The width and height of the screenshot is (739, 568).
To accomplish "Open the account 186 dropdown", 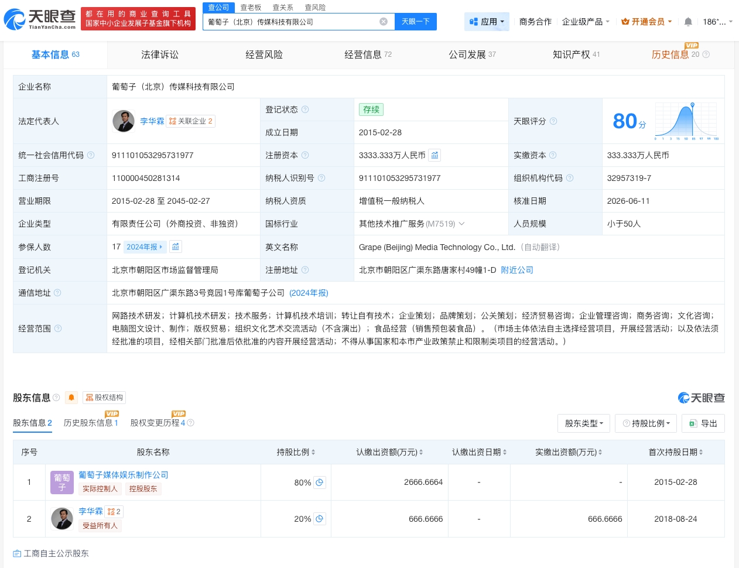I will [x=717, y=22].
